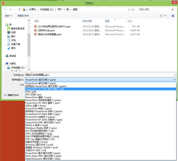Click 用户 in the address path
This screenshot has width=178, height=161.
60,9
